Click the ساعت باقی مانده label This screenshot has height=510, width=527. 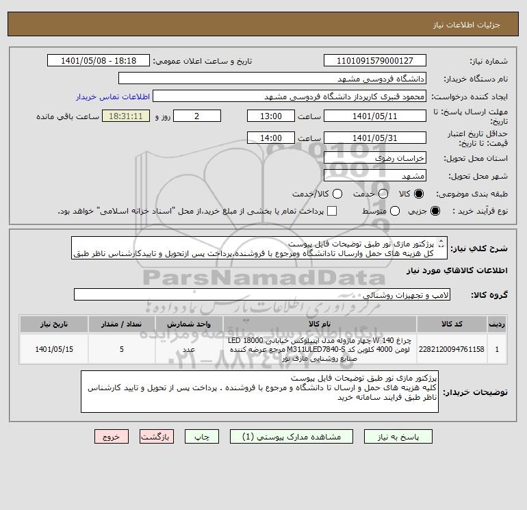click(68, 116)
